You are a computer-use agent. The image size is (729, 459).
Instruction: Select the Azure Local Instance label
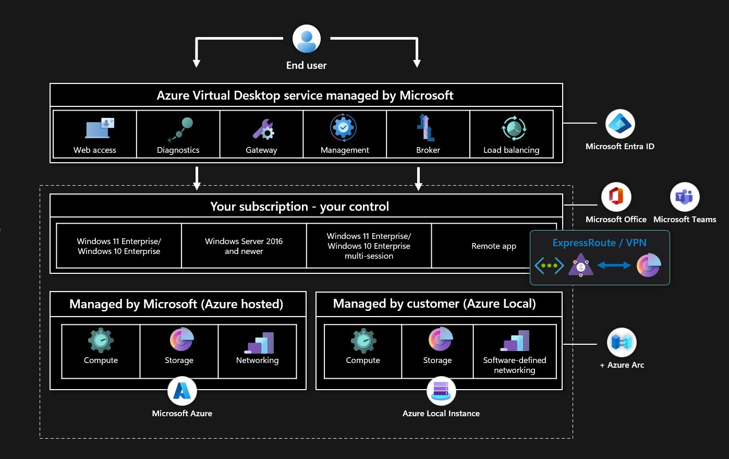[441, 413]
